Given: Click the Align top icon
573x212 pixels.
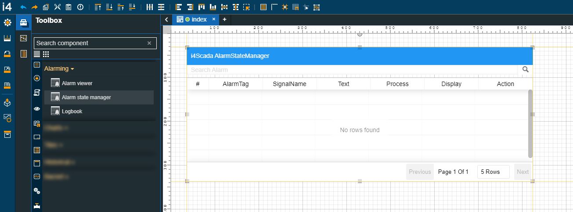Looking at the screenshot, I should pyautogui.click(x=202, y=7).
